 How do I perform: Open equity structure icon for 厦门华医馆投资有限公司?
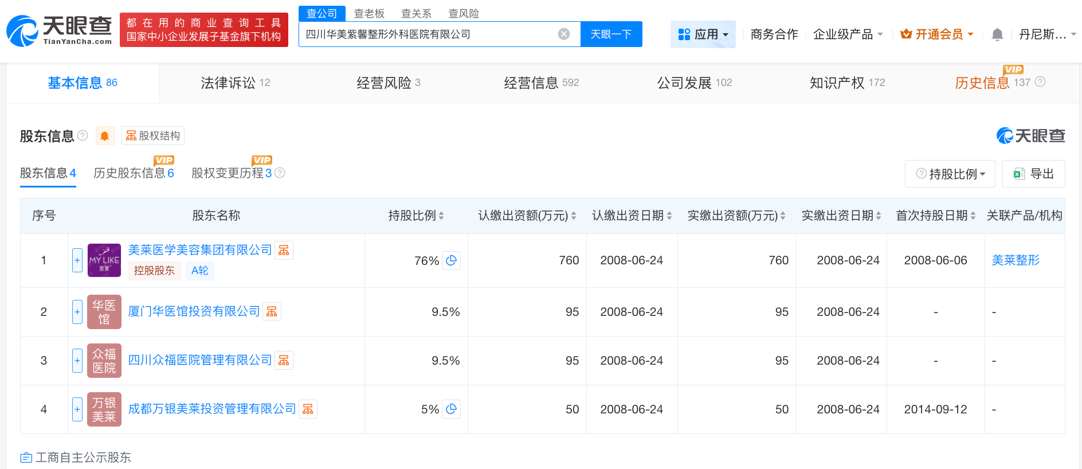coord(272,311)
